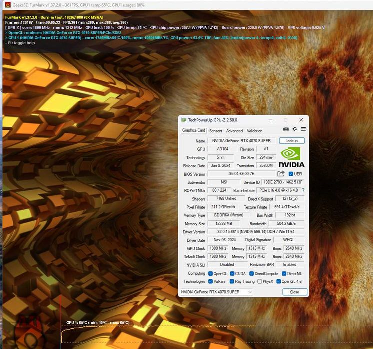Click the ROPs/TMUs value 80 / 224
The width and height of the screenshot is (373, 349).
click(x=219, y=190)
